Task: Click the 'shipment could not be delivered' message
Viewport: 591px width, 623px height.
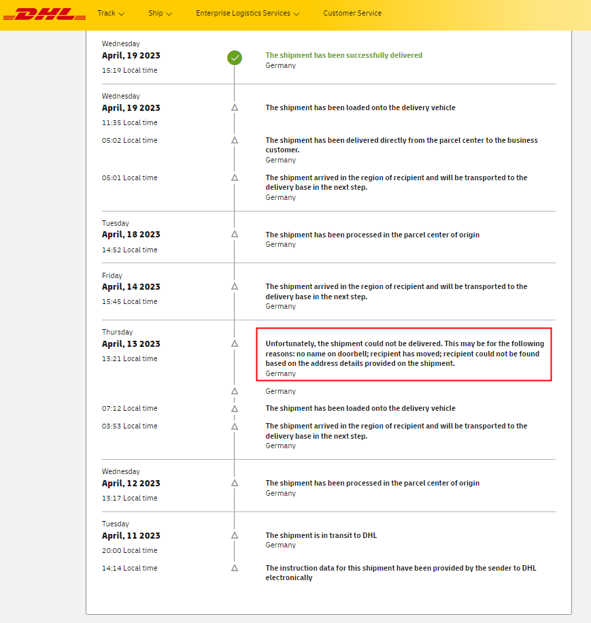Action: 404,354
